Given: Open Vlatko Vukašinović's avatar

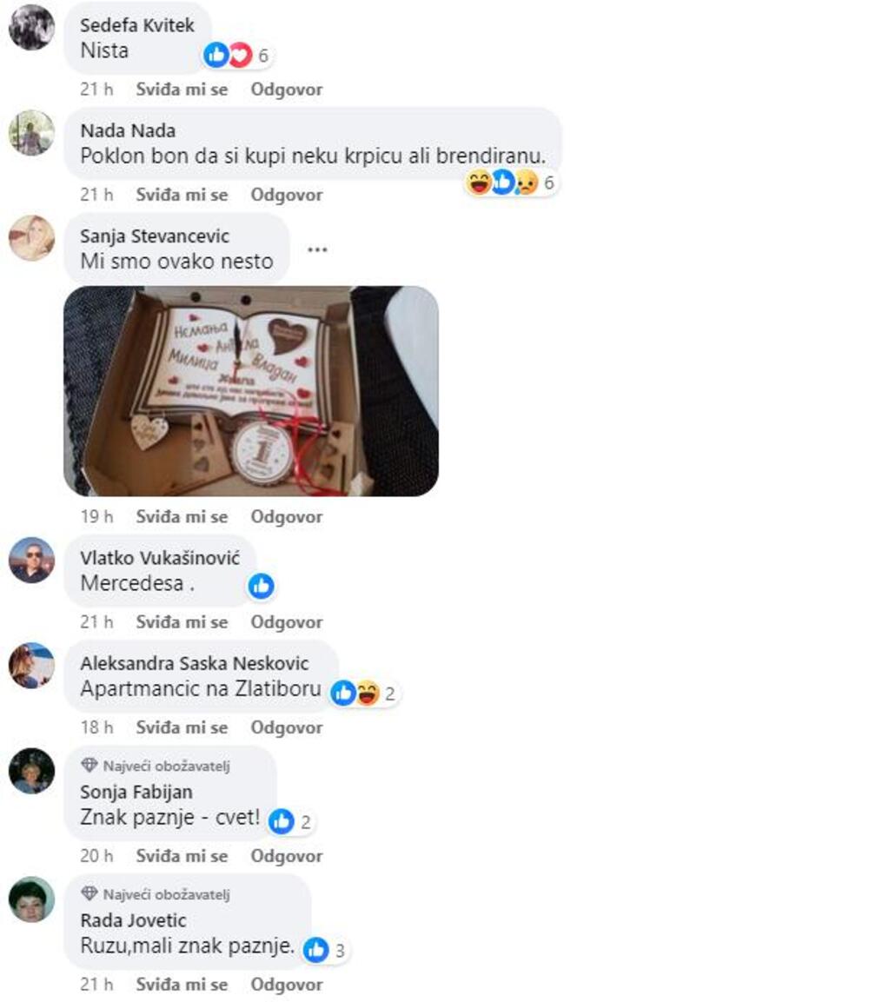Looking at the screenshot, I should point(31,560).
